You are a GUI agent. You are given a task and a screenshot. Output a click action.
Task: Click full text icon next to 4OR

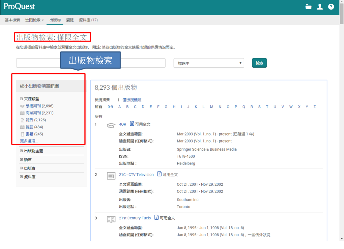click(x=132, y=124)
